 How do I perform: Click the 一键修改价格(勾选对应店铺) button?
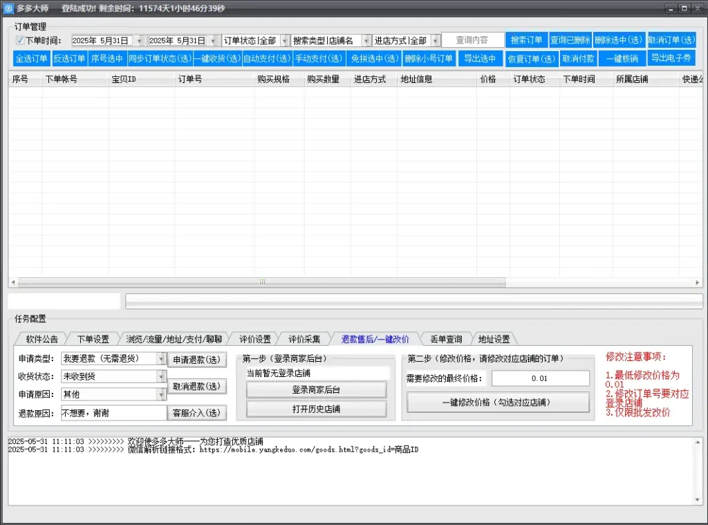[498, 402]
